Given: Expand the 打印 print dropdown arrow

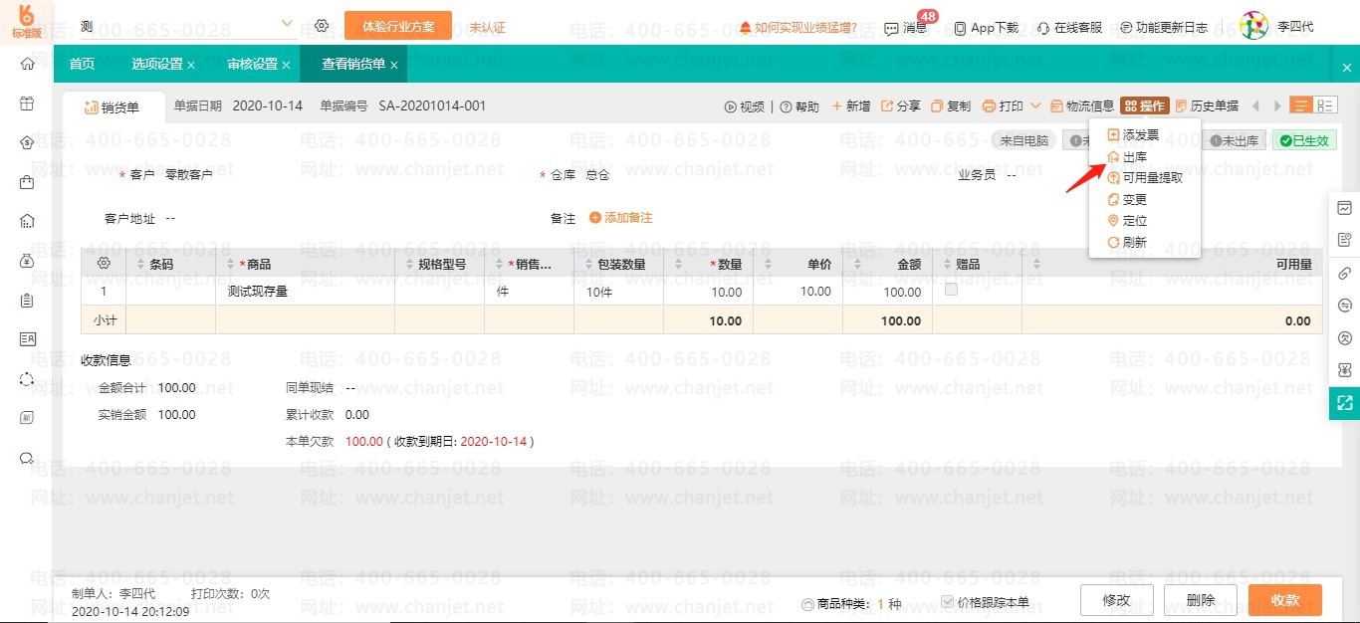Looking at the screenshot, I should [1035, 106].
